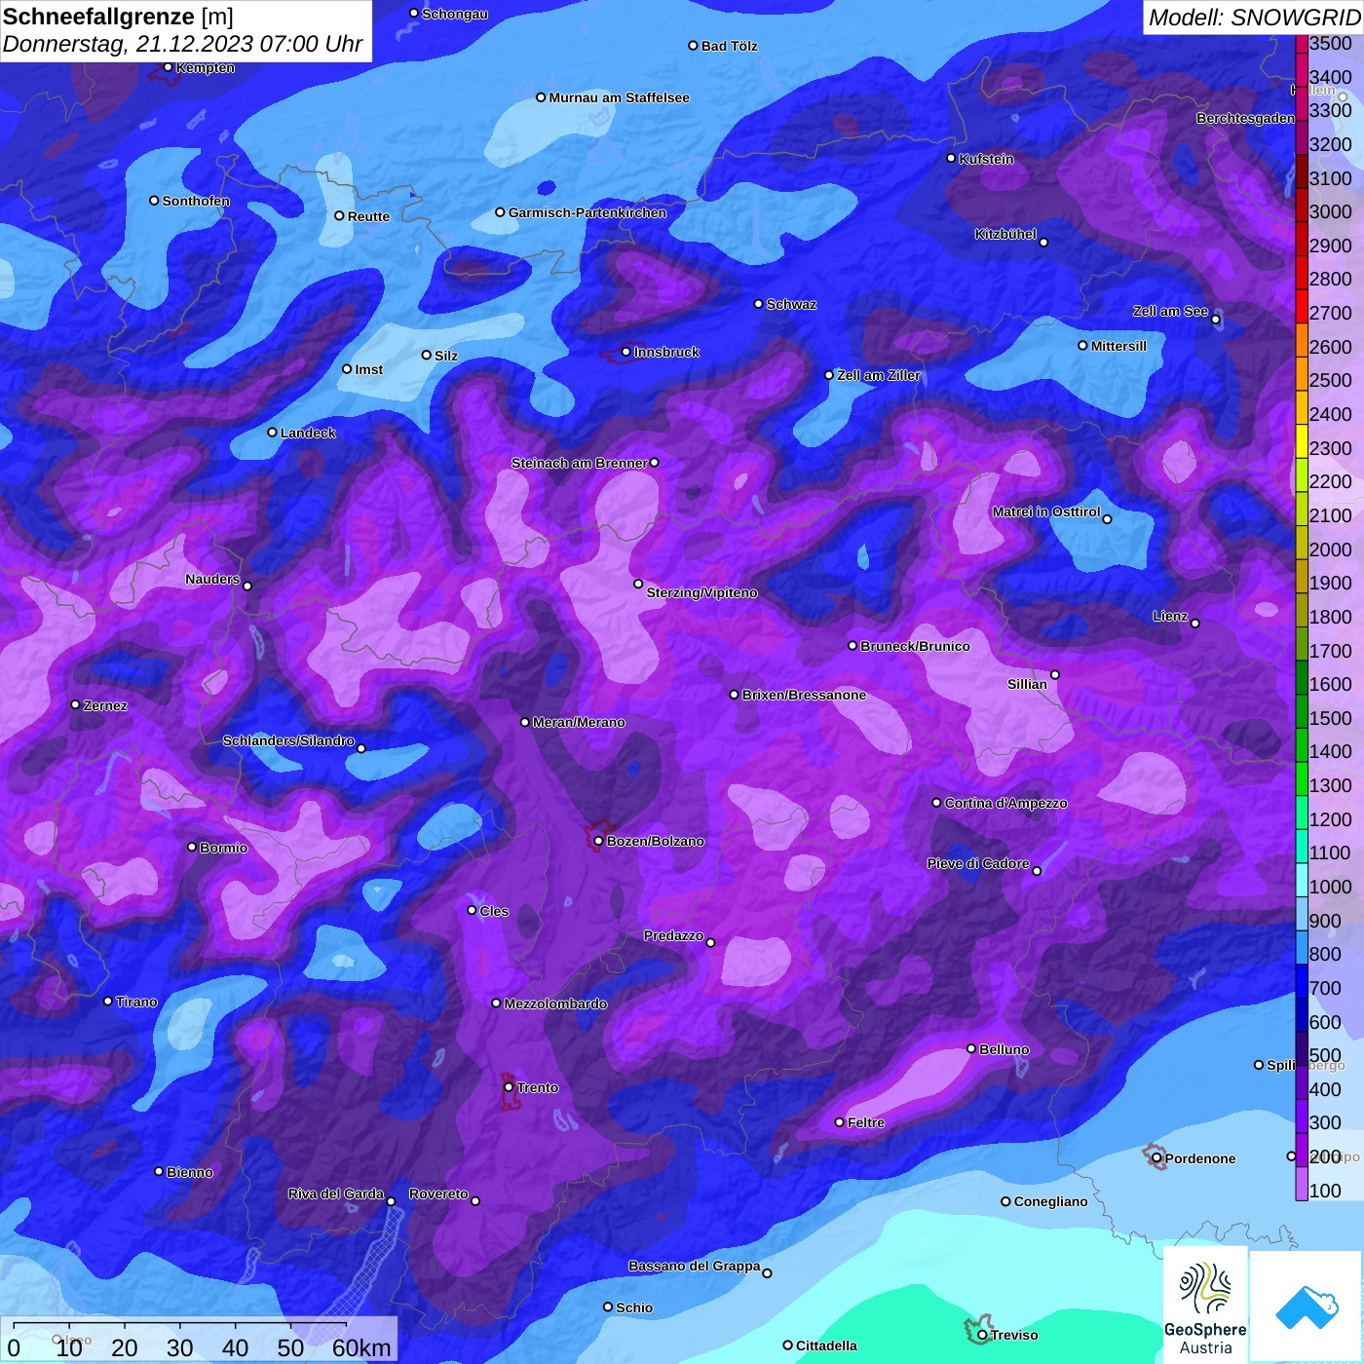
Task: Click the GeoSphere Austria logo
Action: coord(1205,1306)
